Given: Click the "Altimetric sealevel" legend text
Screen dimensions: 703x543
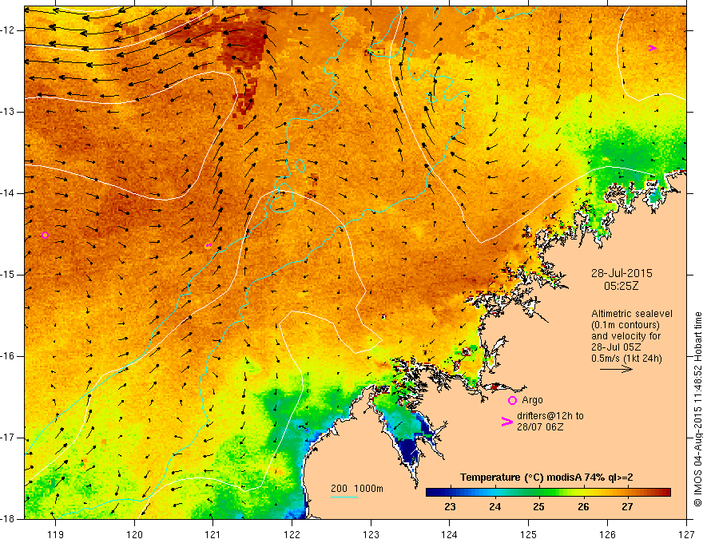Looking at the screenshot, I should pyautogui.click(x=632, y=314).
